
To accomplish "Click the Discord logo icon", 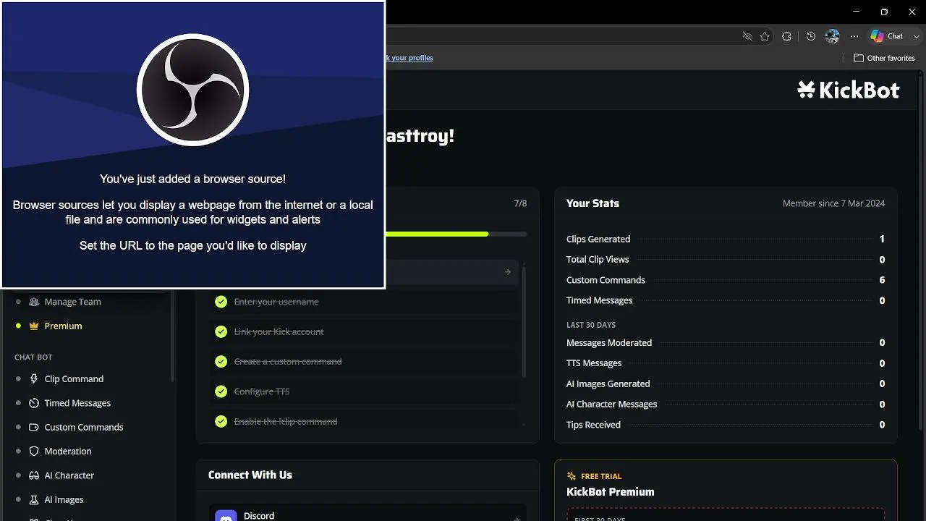I will 226,517.
